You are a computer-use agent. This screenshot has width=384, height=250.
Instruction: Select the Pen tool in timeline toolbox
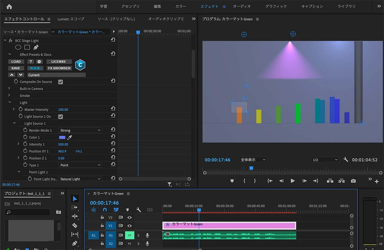point(75,243)
